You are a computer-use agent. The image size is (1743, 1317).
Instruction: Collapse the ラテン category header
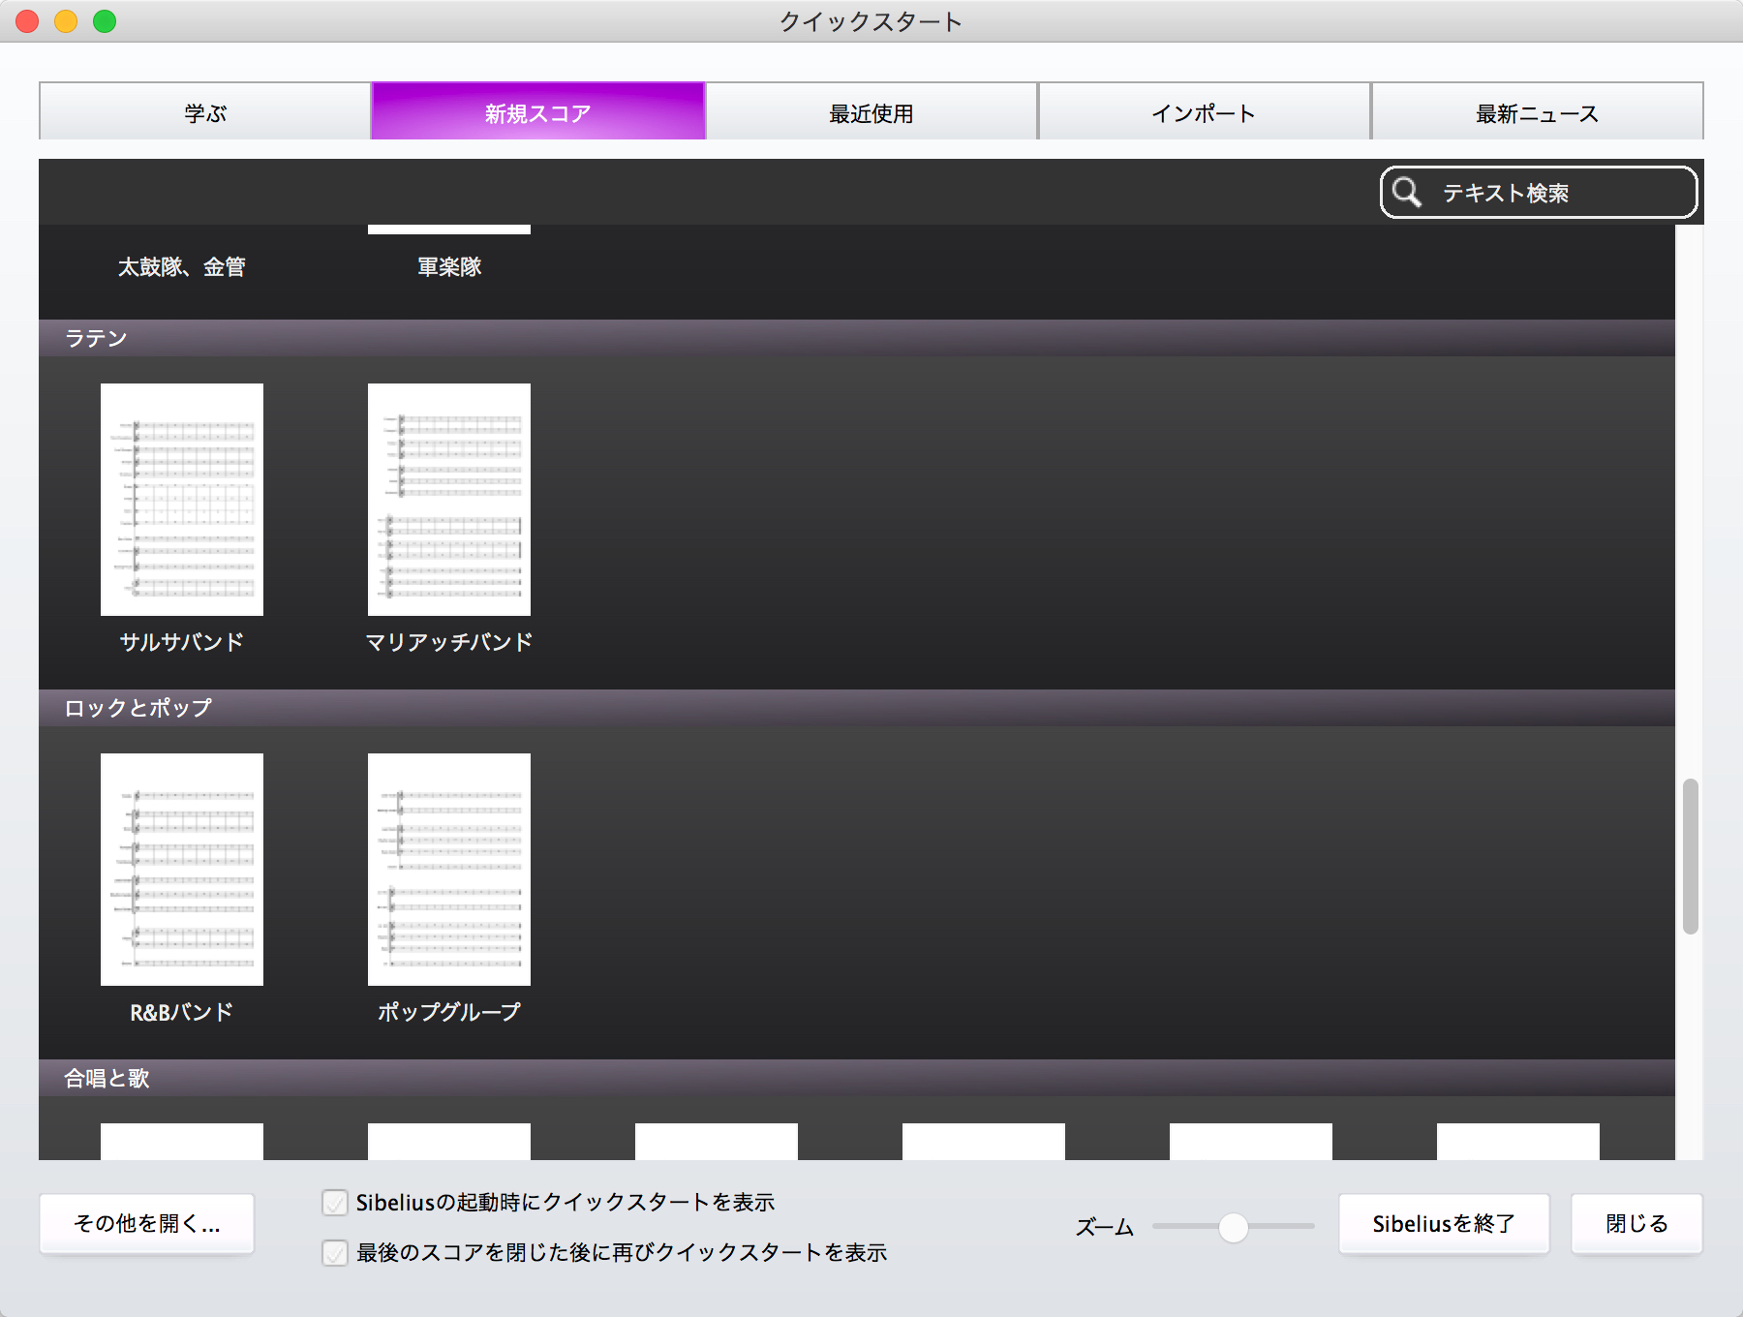(857, 338)
